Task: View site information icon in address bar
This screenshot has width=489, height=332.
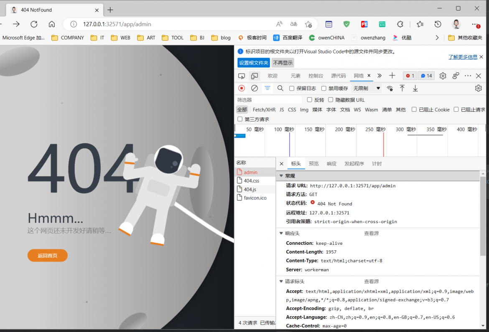Action: [74, 24]
